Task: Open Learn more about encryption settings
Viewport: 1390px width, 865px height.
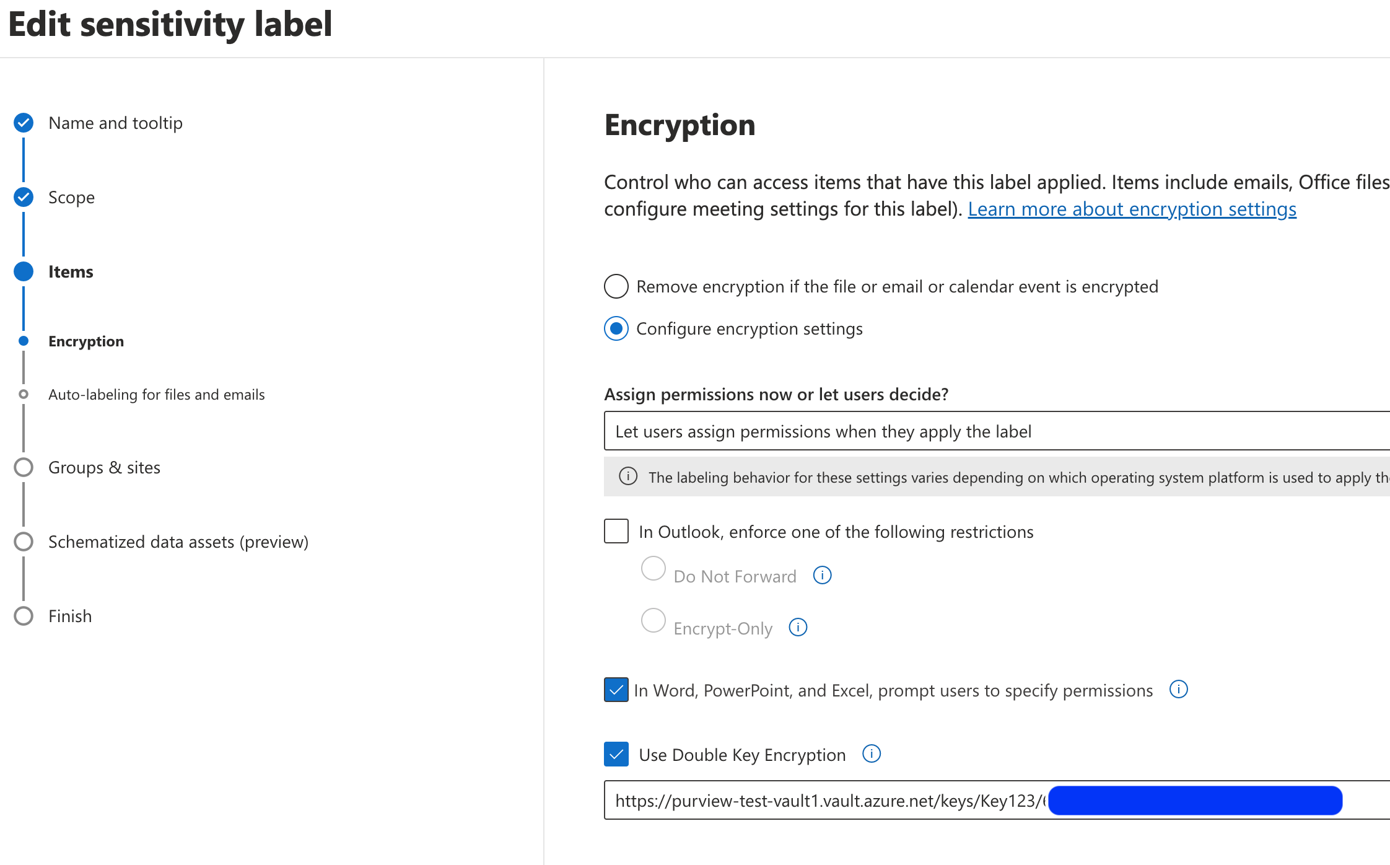Action: coord(1132,209)
